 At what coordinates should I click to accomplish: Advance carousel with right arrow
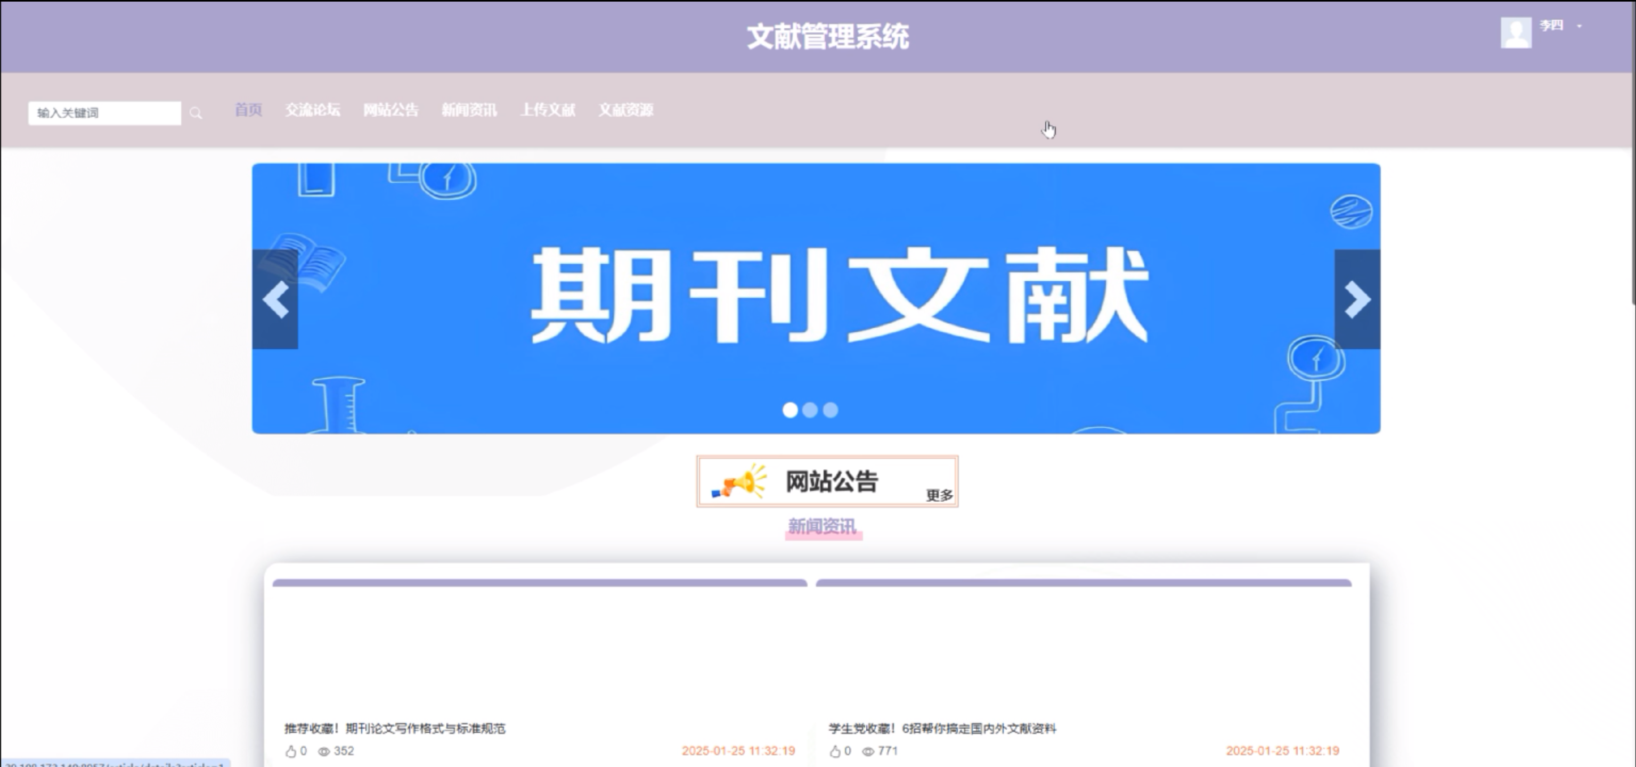click(x=1357, y=299)
